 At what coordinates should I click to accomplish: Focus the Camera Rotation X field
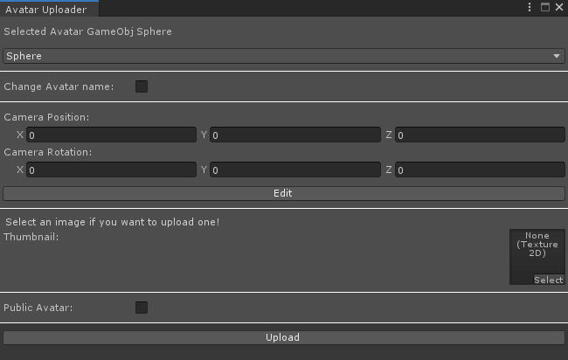[x=111, y=170]
